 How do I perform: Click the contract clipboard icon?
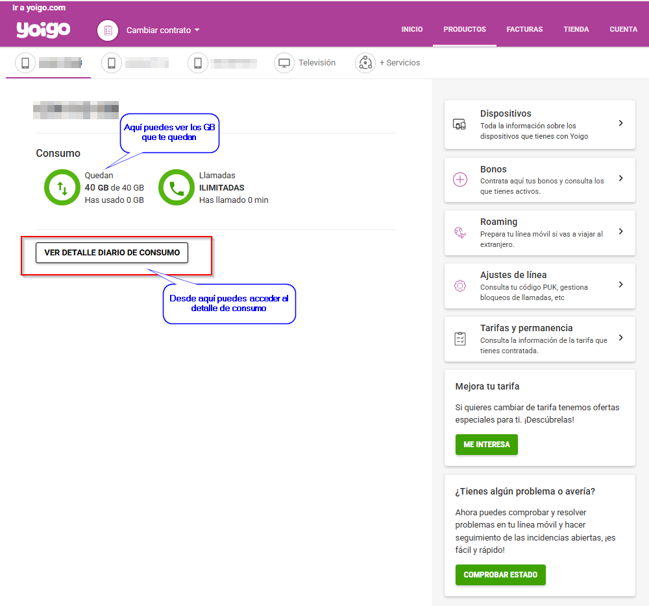tap(108, 30)
